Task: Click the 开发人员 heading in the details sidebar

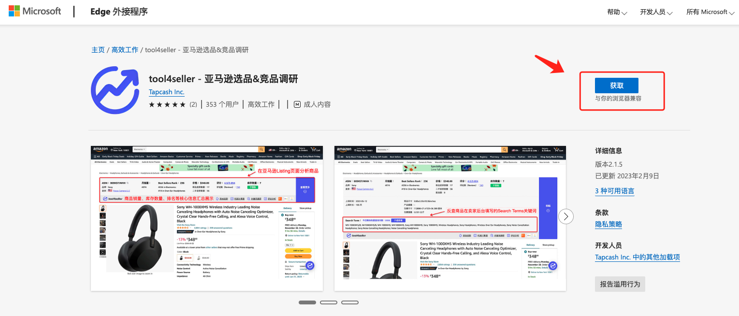Action: (x=609, y=245)
